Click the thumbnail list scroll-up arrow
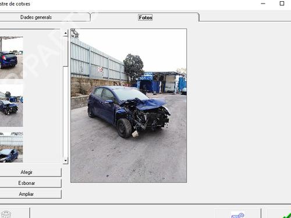This screenshot has height=218, width=291. pyautogui.click(x=66, y=33)
